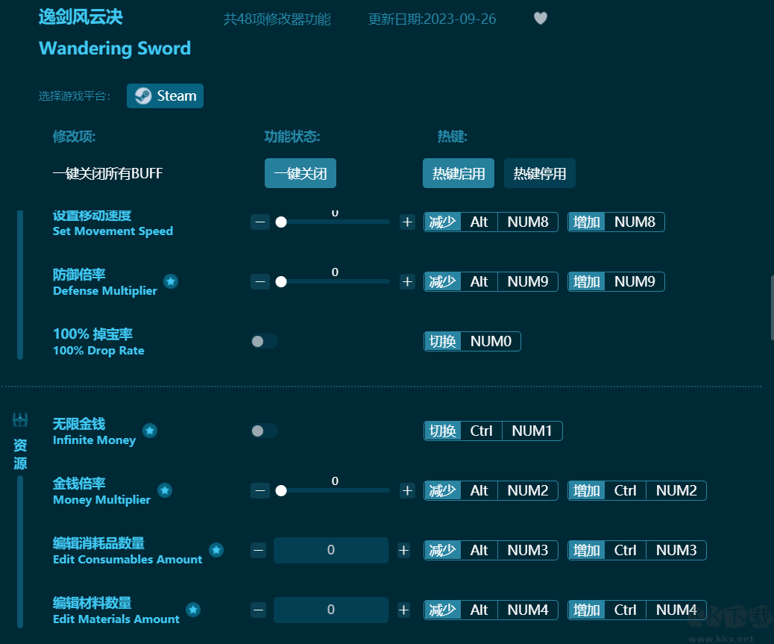The height and width of the screenshot is (644, 774).
Task: Click the Money Multiplier slider handle
Action: point(281,490)
